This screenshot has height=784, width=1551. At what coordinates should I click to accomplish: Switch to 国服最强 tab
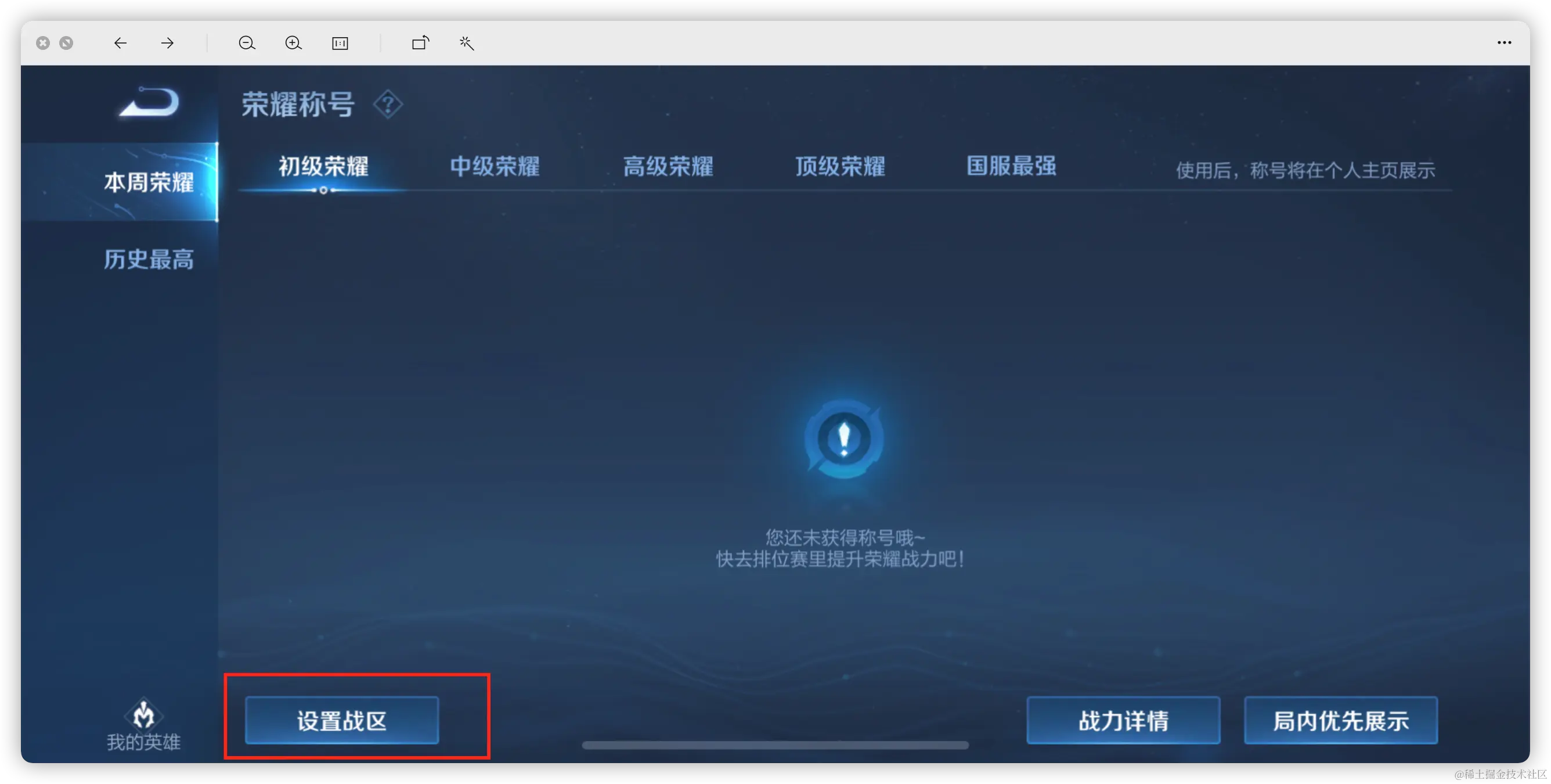click(1012, 167)
